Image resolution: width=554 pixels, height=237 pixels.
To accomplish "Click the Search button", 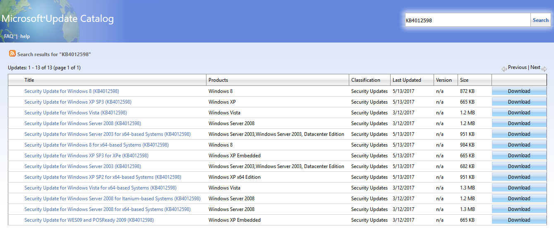I will 541,20.
